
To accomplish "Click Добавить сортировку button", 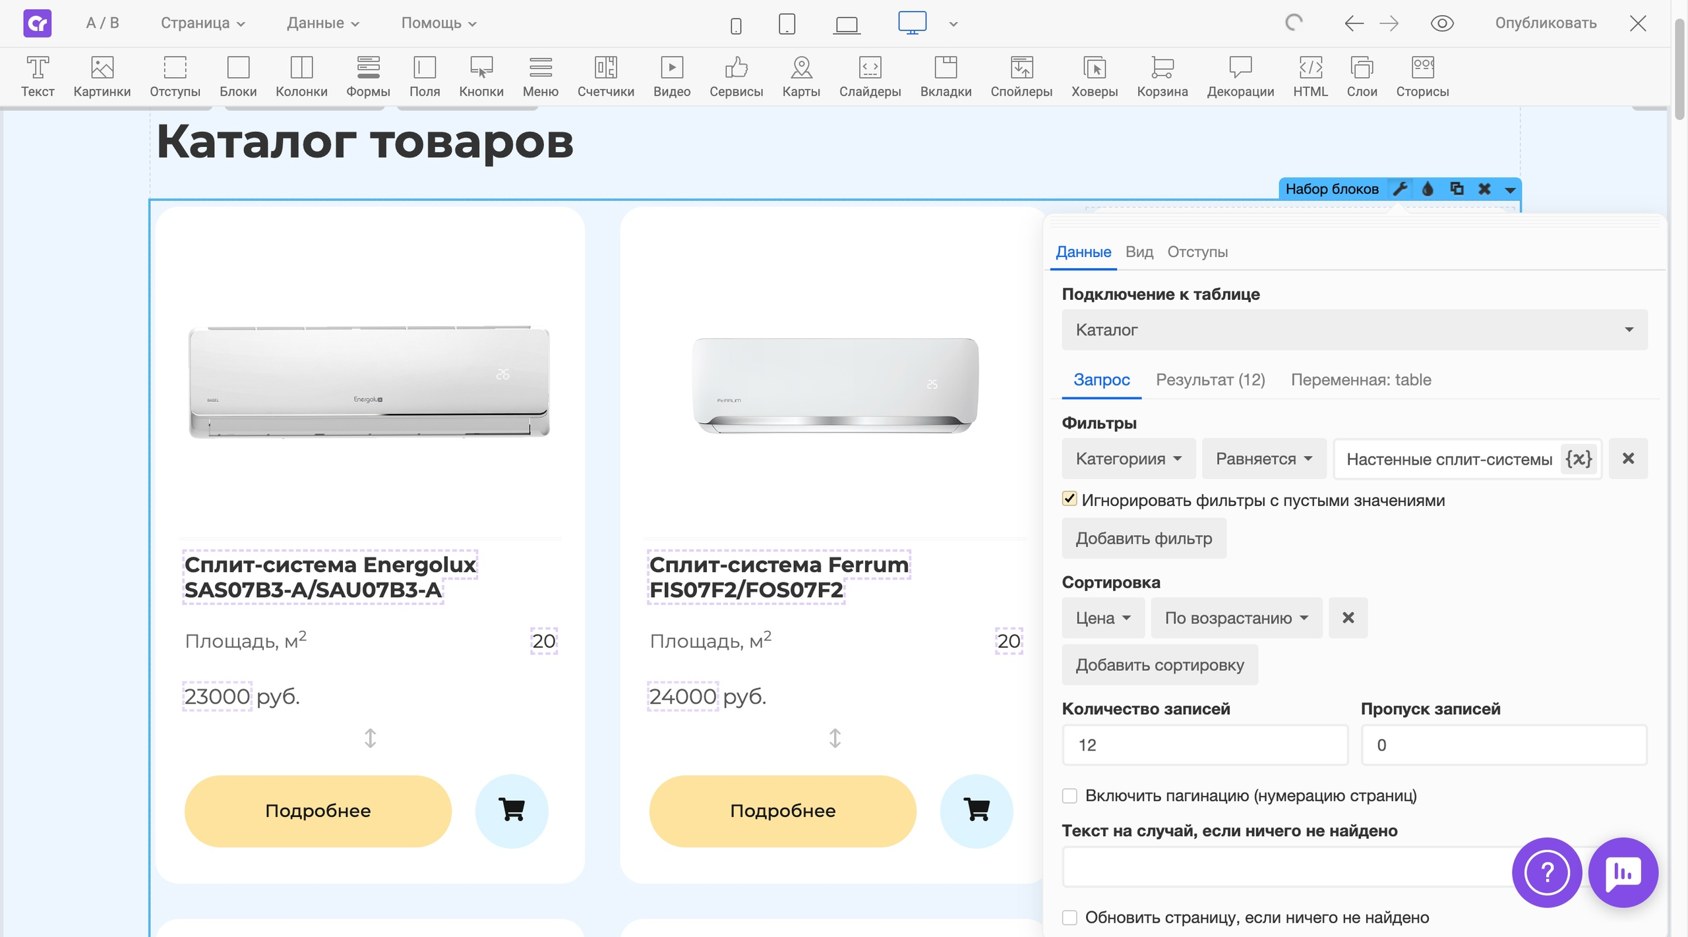I will click(x=1160, y=665).
